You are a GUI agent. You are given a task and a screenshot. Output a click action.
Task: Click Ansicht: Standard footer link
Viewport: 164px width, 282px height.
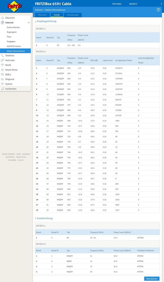[8, 154]
